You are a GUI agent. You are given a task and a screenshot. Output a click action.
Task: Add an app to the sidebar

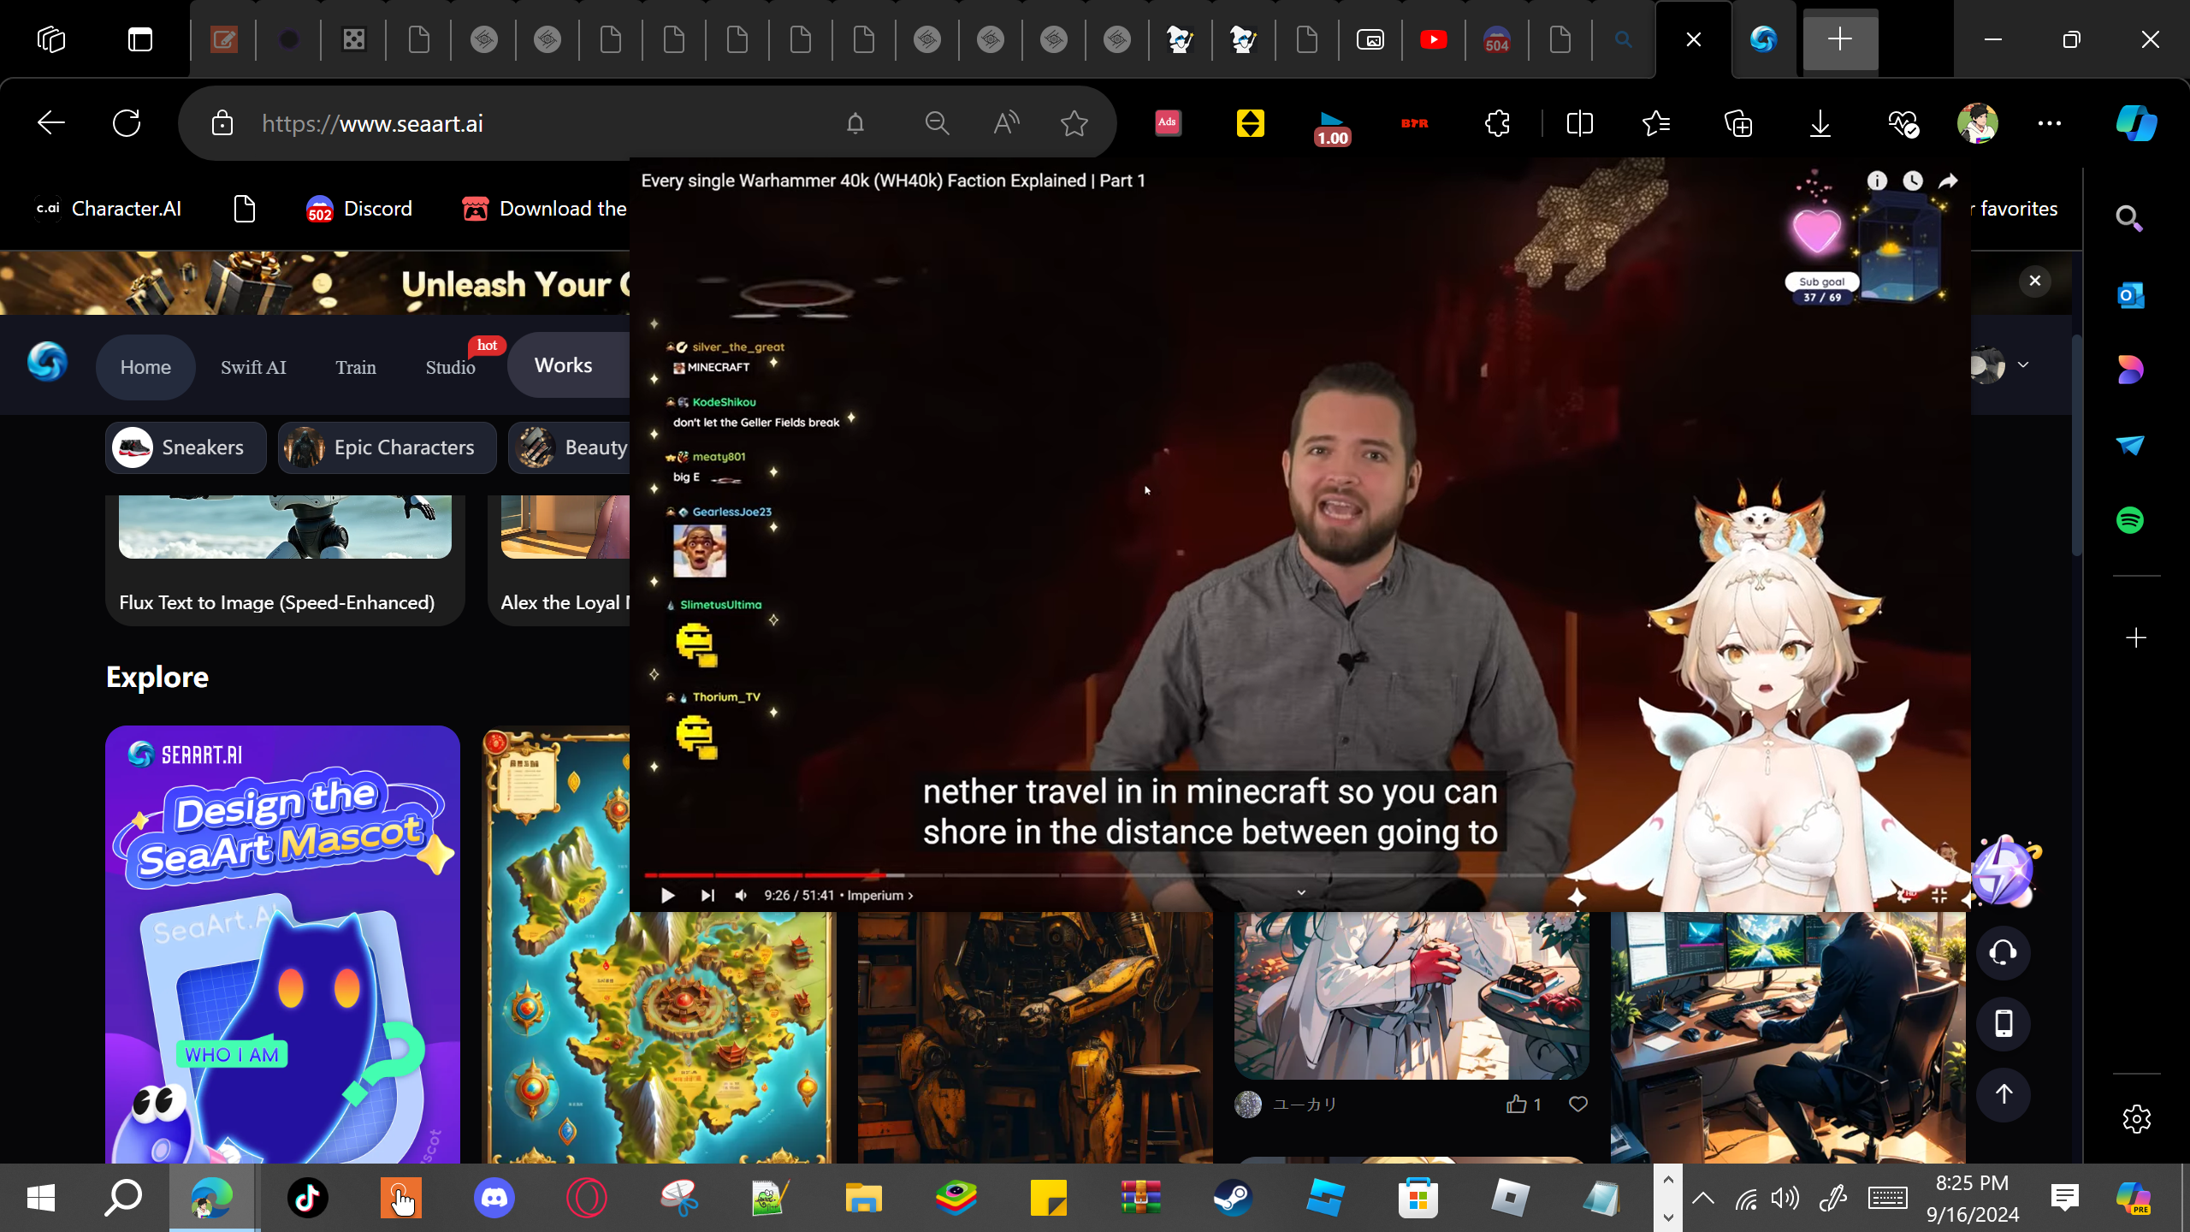click(2136, 638)
